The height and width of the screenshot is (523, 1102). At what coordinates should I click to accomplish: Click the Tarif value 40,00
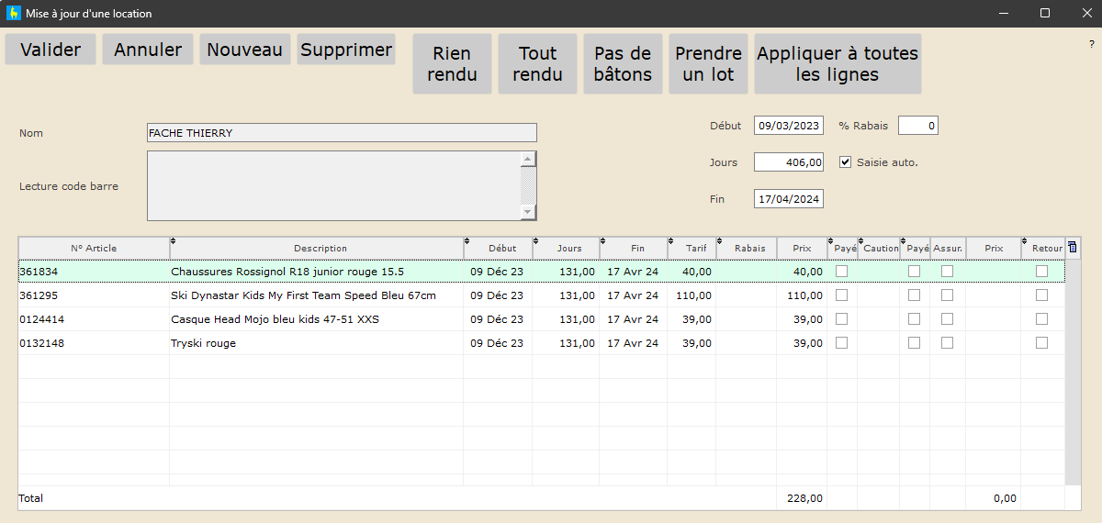click(x=697, y=272)
